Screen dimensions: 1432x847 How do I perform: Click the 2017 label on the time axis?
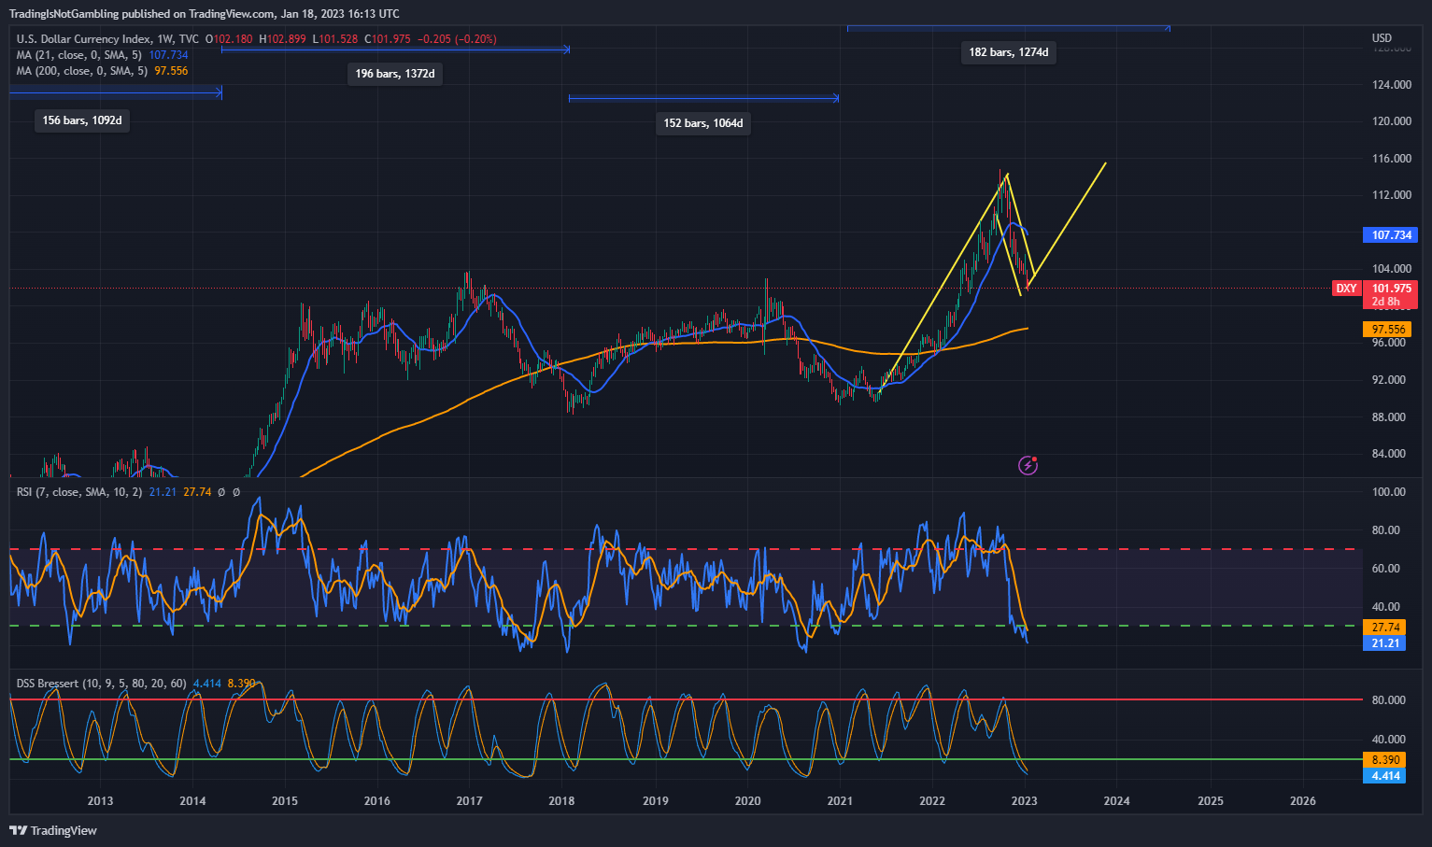[x=469, y=801]
